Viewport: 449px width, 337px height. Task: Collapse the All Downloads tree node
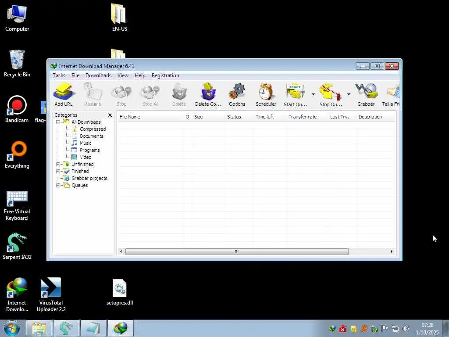(58, 122)
